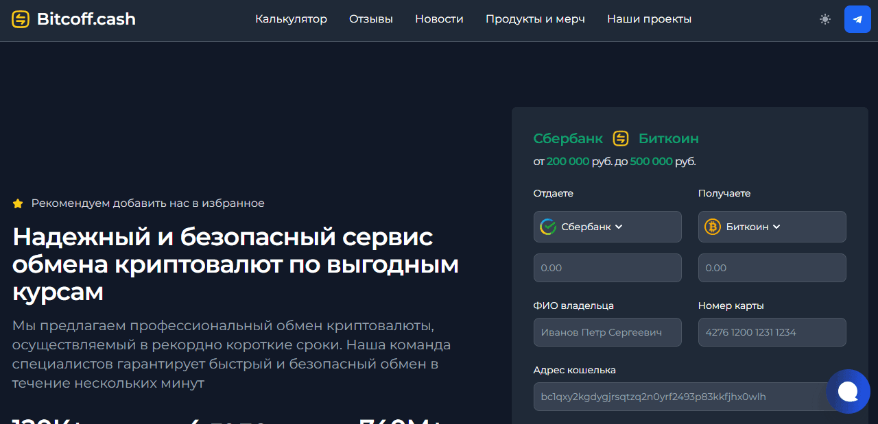
Task: Click the Отдаете amount input showing 0.00
Action: click(x=607, y=268)
